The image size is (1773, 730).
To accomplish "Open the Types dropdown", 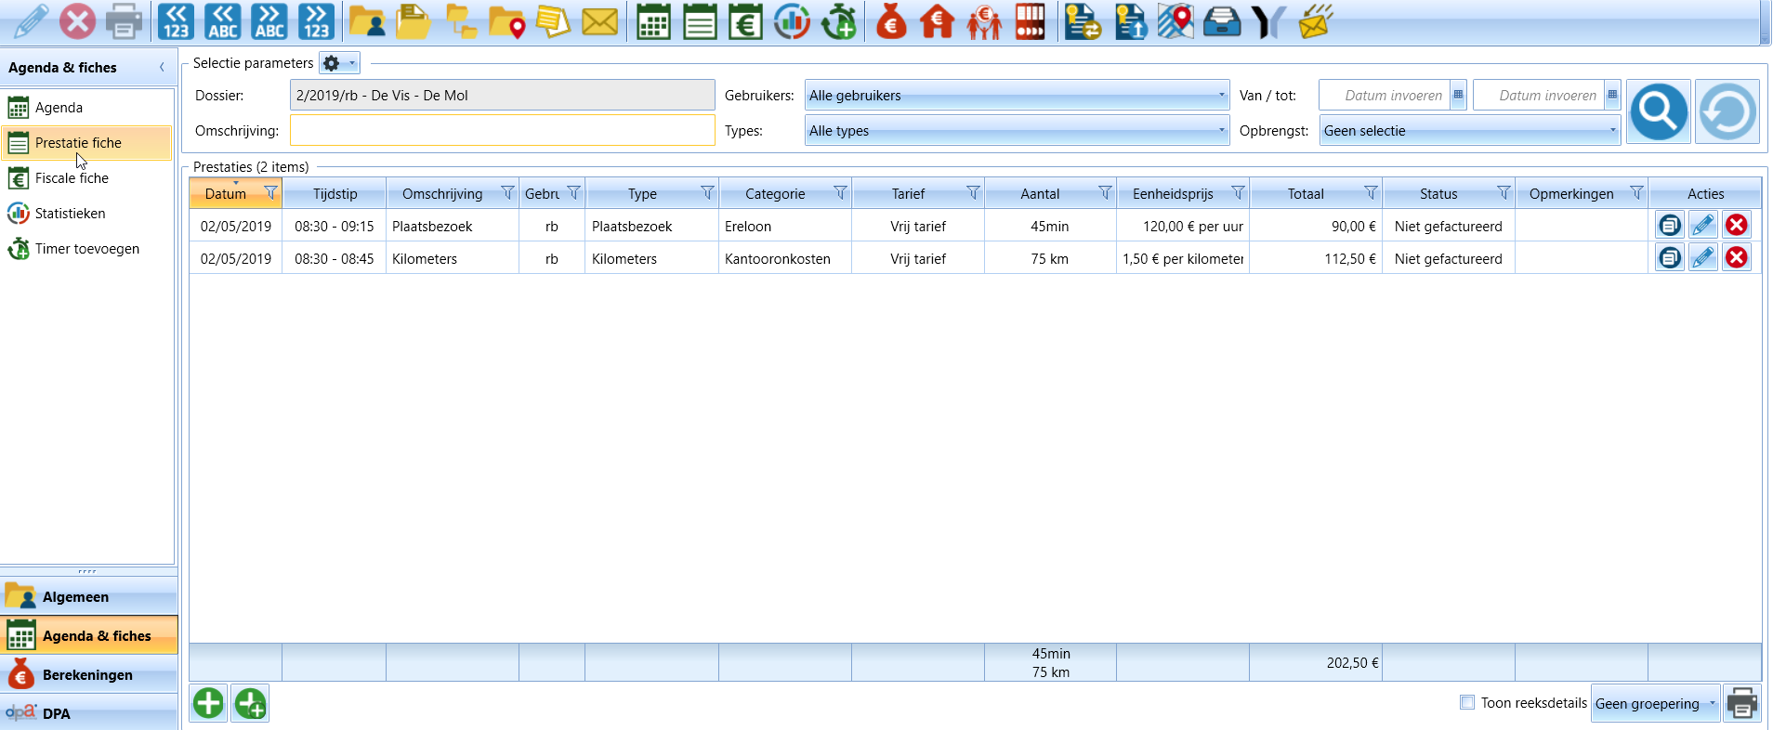I will pyautogui.click(x=1017, y=130).
